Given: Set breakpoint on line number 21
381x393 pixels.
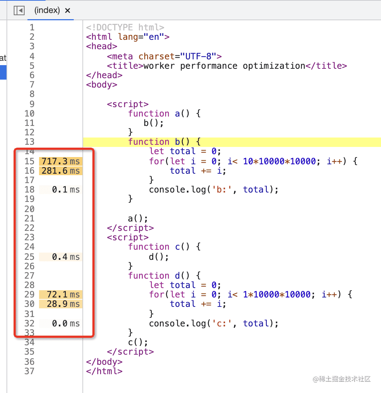Looking at the screenshot, I should pos(30,218).
